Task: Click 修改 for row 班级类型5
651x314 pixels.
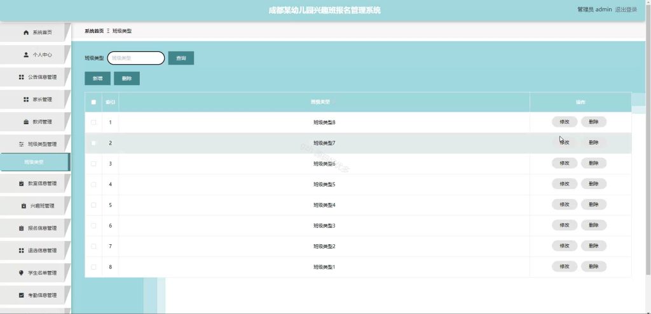Action: point(565,184)
